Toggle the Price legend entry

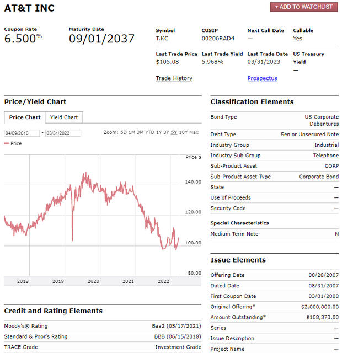click(x=13, y=143)
